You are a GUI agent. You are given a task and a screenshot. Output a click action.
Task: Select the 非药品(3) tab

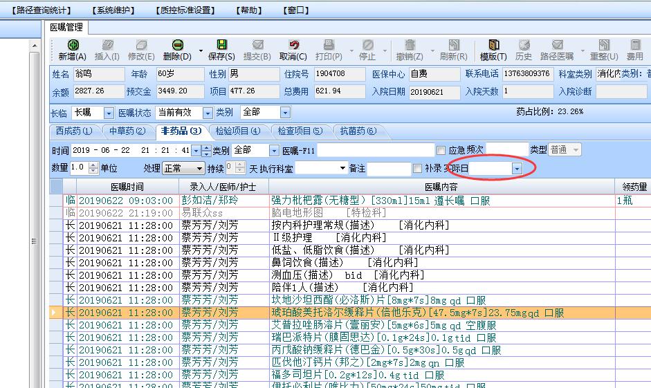(181, 131)
